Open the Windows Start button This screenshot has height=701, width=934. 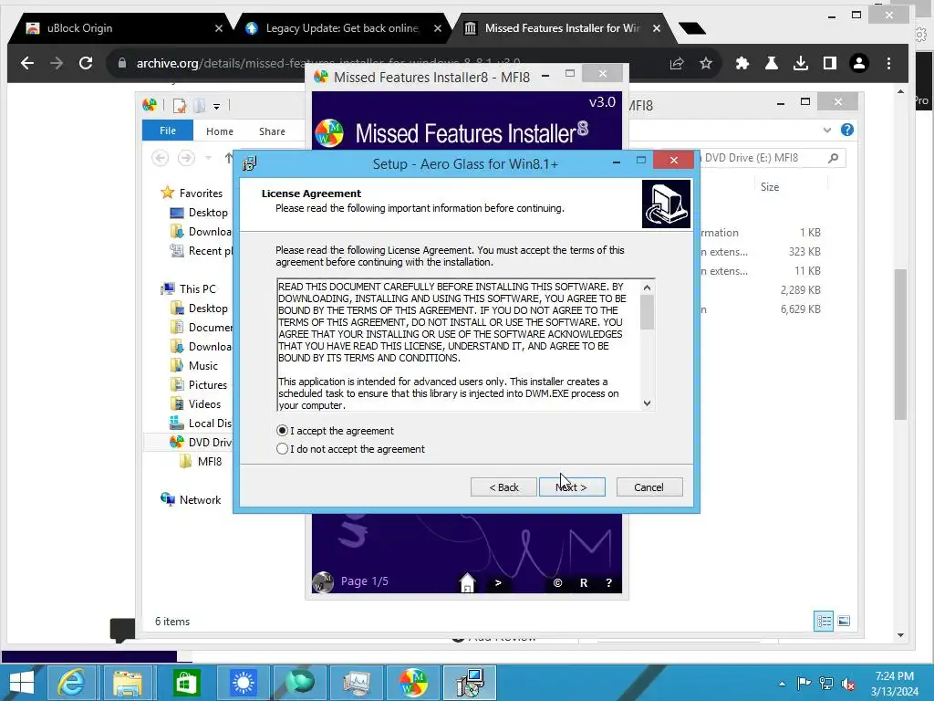(22, 683)
